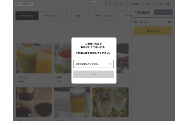
Task: Click the clipboard icon beside ORDER
Action: 136,12
